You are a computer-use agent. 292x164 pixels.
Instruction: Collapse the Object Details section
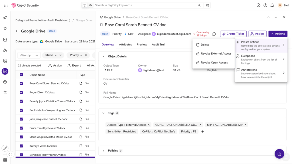tap(103, 56)
